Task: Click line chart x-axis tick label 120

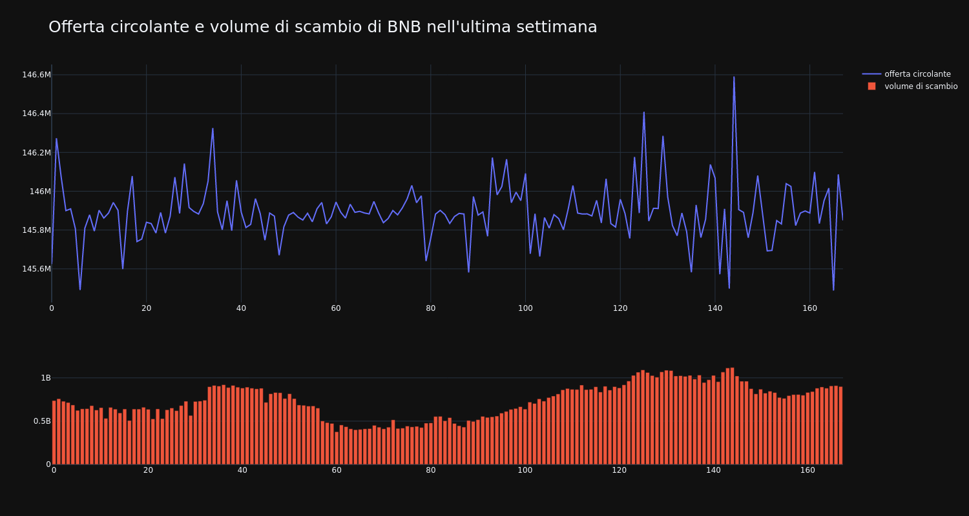Action: pyautogui.click(x=620, y=308)
